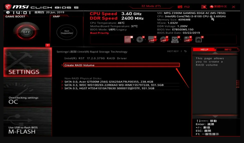Open HOT KEY list
Viewport: 244px width, 143px height.
(173, 51)
